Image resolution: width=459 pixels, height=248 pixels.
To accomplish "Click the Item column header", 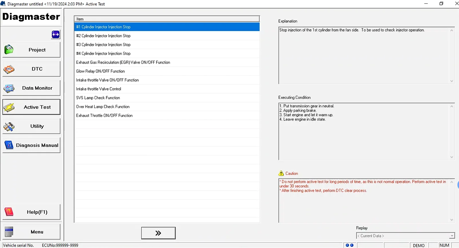I will click(x=167, y=19).
